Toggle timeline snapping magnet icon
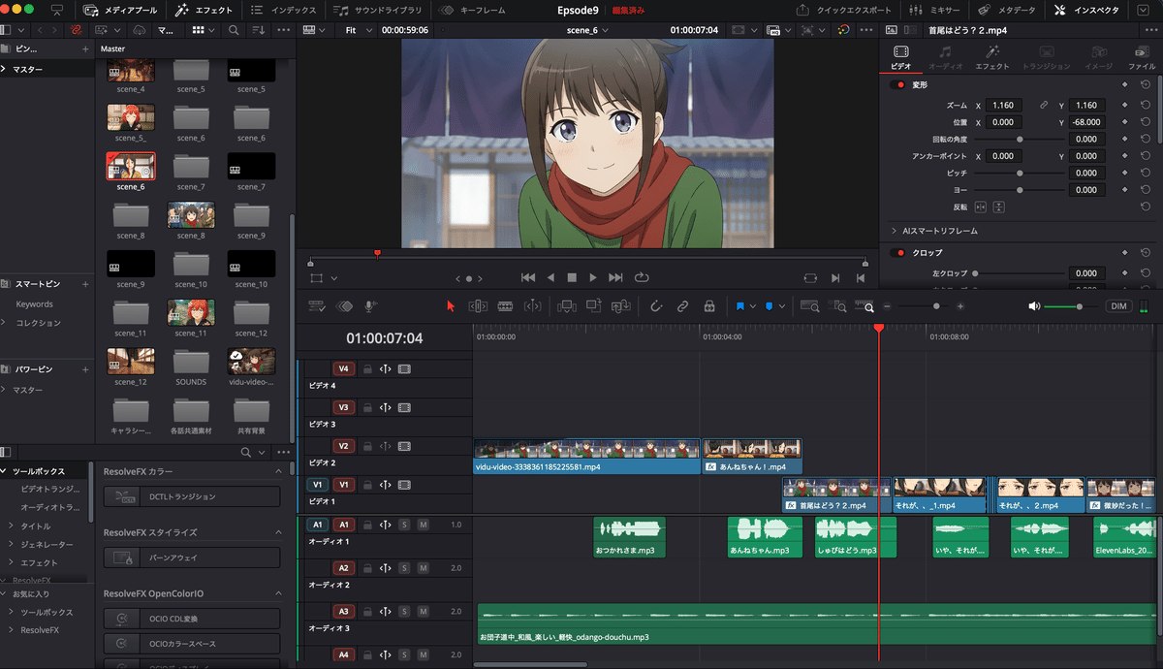The width and height of the screenshot is (1163, 669). [x=655, y=306]
